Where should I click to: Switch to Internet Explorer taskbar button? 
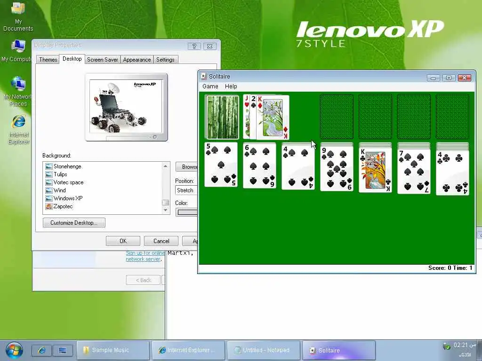pyautogui.click(x=188, y=350)
